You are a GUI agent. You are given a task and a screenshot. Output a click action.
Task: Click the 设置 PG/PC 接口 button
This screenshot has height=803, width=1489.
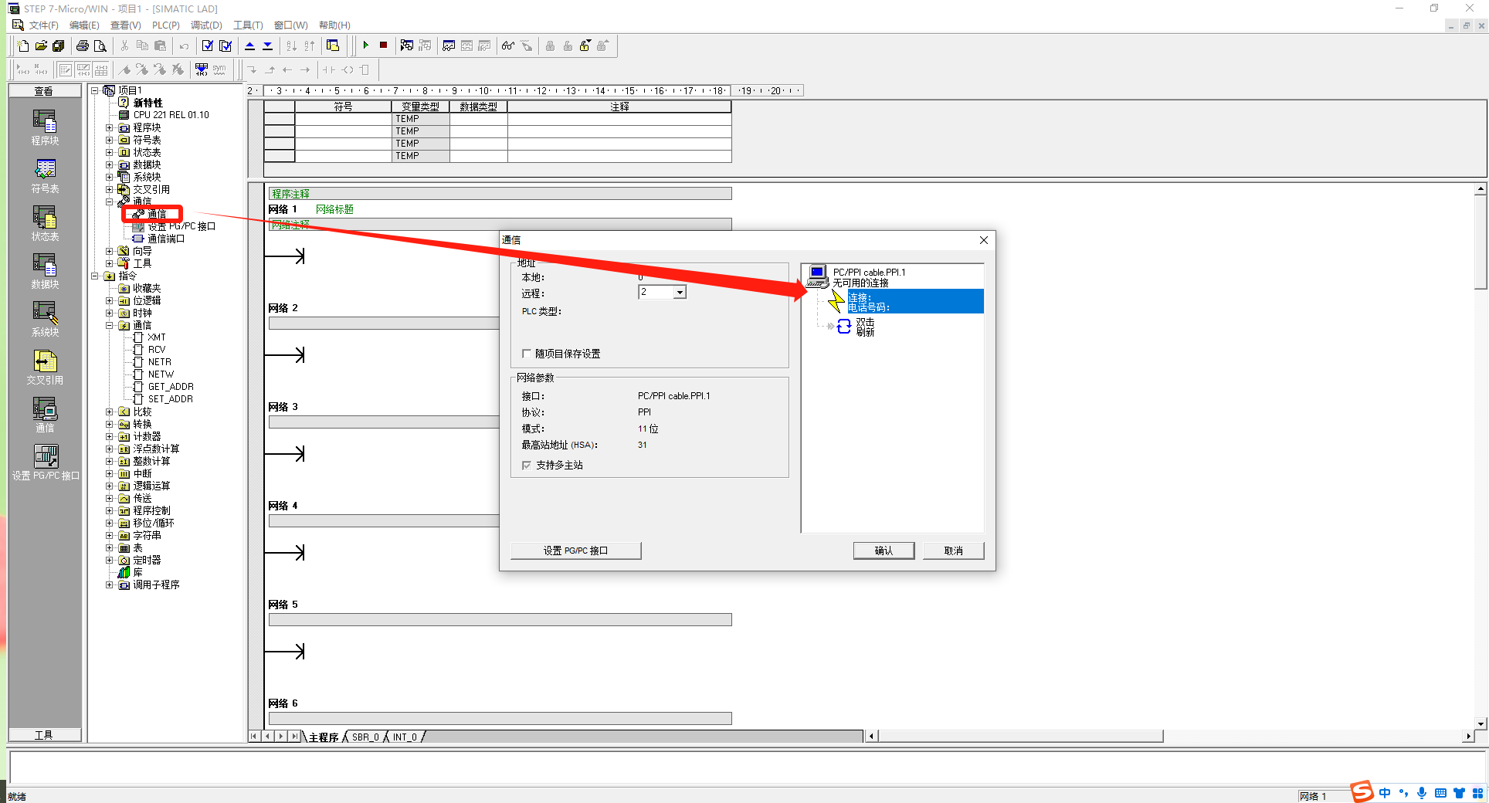(575, 551)
